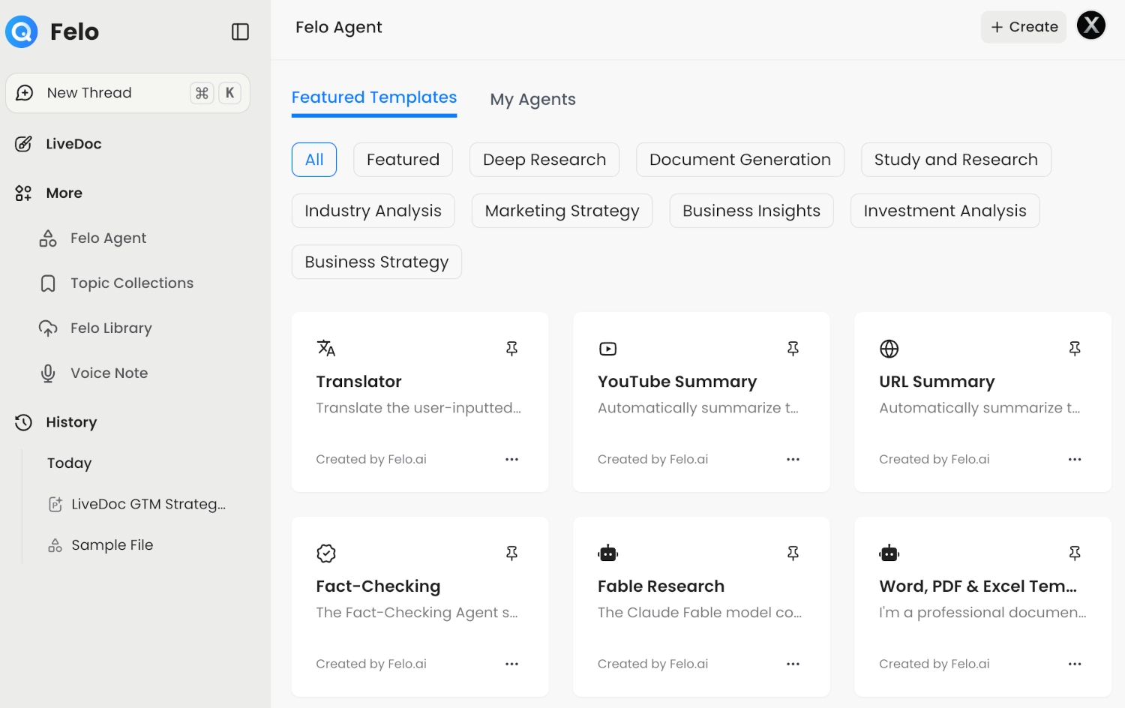This screenshot has height=708, width=1125.
Task: Open the Fable Research template title
Action: click(x=661, y=586)
